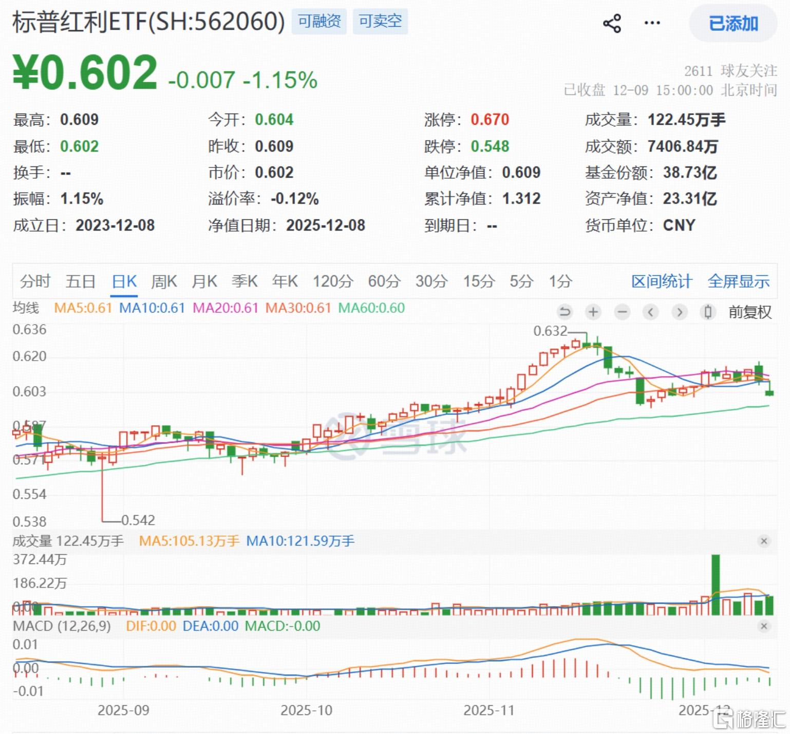Click the 均线 label
The width and height of the screenshot is (790, 734).
26,308
